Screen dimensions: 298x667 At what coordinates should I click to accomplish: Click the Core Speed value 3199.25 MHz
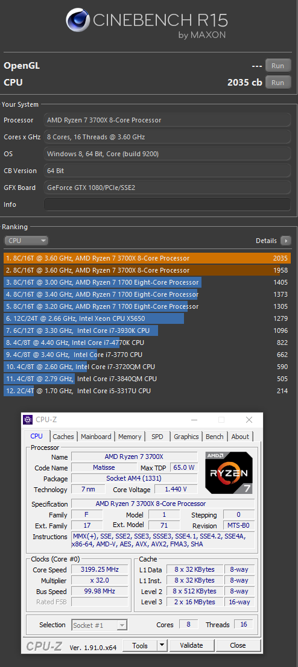(100, 569)
